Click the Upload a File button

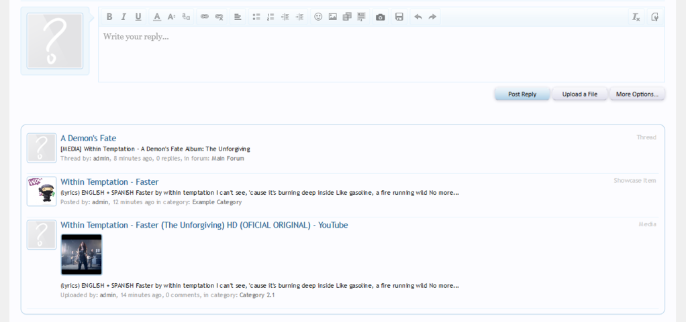coord(580,94)
